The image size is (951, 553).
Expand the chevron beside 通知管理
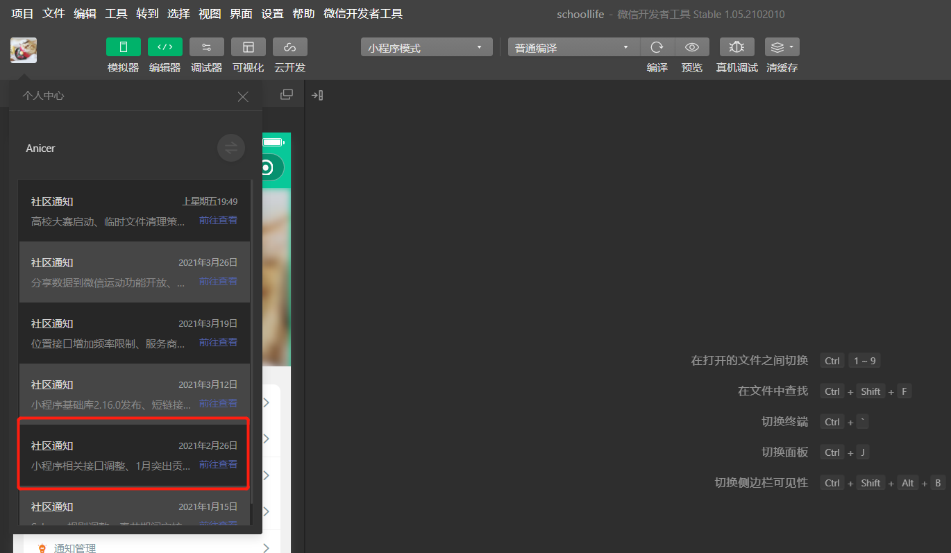[x=267, y=548]
